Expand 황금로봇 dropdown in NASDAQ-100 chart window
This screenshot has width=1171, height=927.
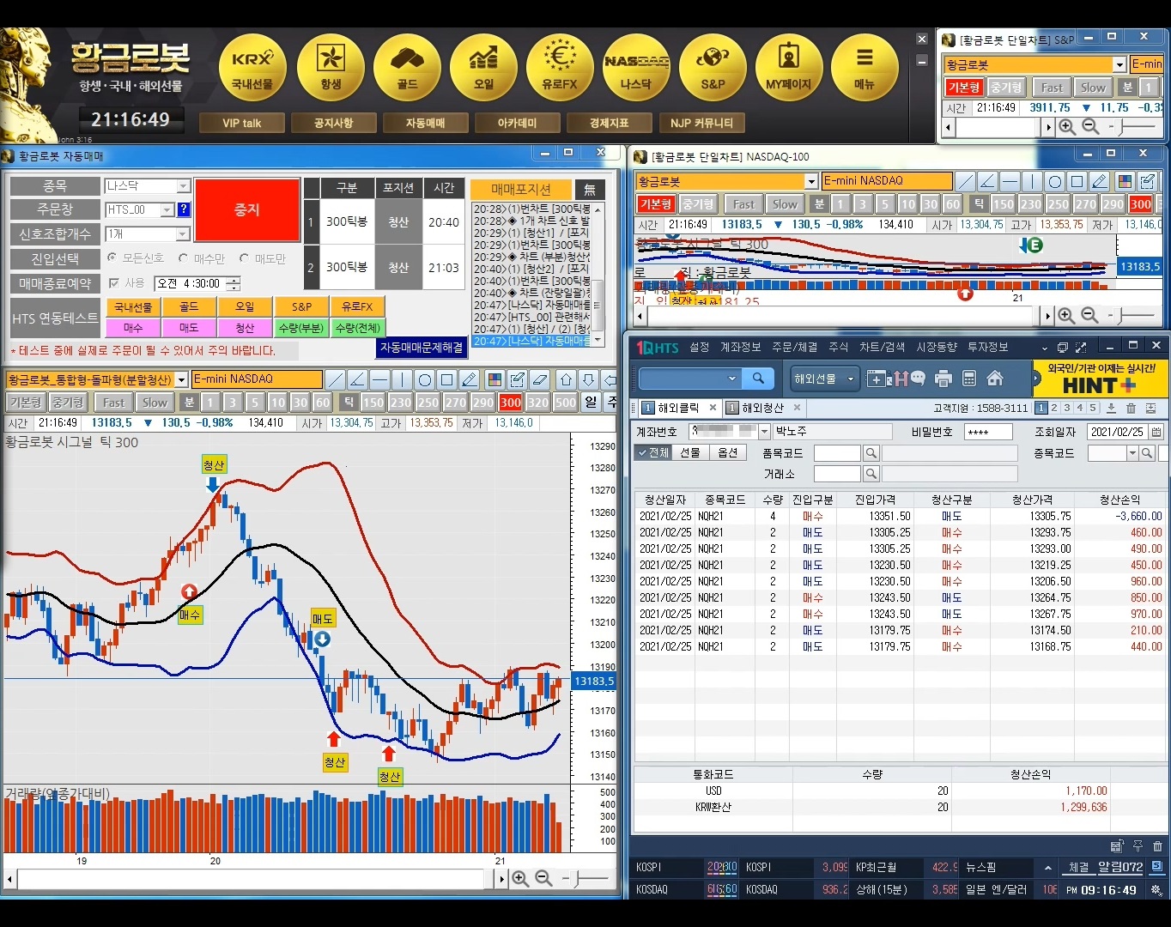pyautogui.click(x=811, y=181)
